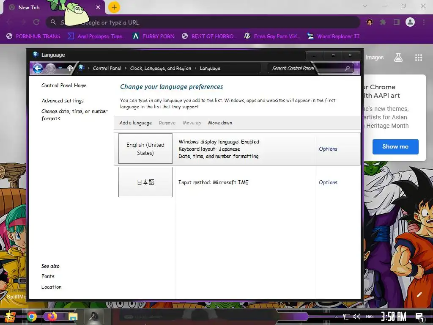Select the Control Panel breadcrumb
Viewport: 433px width, 325px height.
(107, 68)
